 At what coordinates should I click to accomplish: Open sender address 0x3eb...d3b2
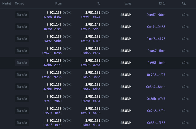(x=52, y=17)
